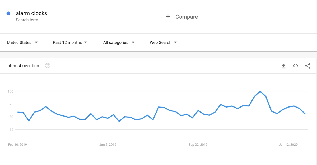The width and height of the screenshot is (317, 165).
Task: Click the Sep 22, 2019 axis label
Action: (198, 145)
